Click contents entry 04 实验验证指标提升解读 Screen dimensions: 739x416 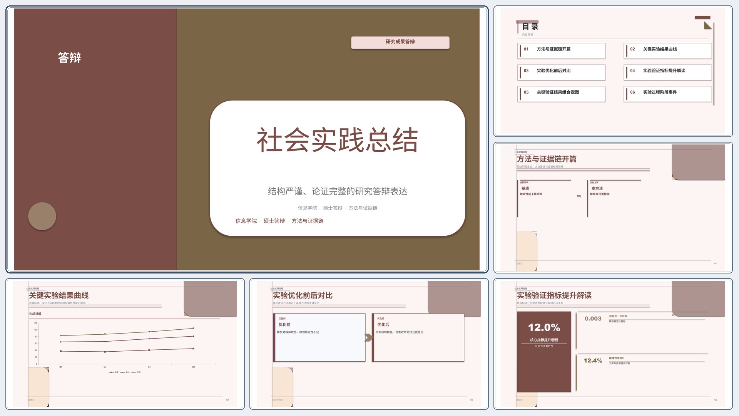668,72
